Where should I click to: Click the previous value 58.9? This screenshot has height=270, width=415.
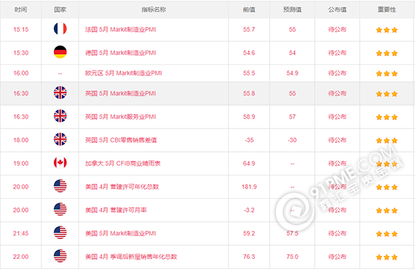tap(249, 117)
